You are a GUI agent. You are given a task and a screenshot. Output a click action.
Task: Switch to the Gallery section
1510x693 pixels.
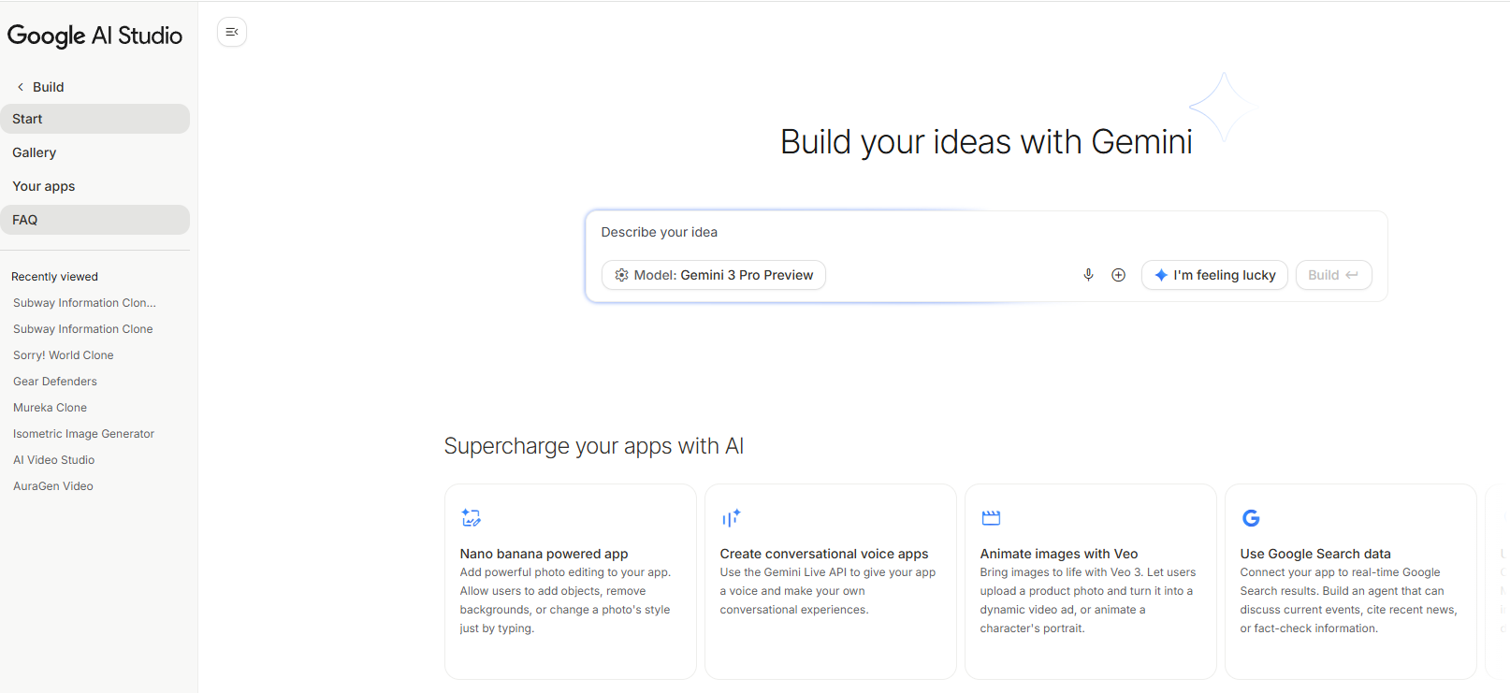pos(34,152)
